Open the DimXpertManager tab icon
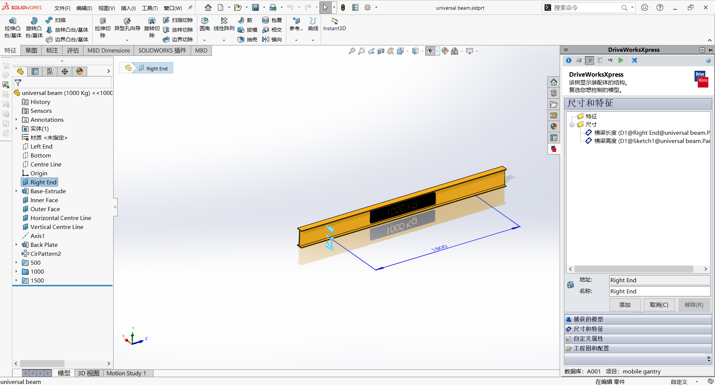Image resolution: width=715 pixels, height=385 pixels. (x=65, y=71)
